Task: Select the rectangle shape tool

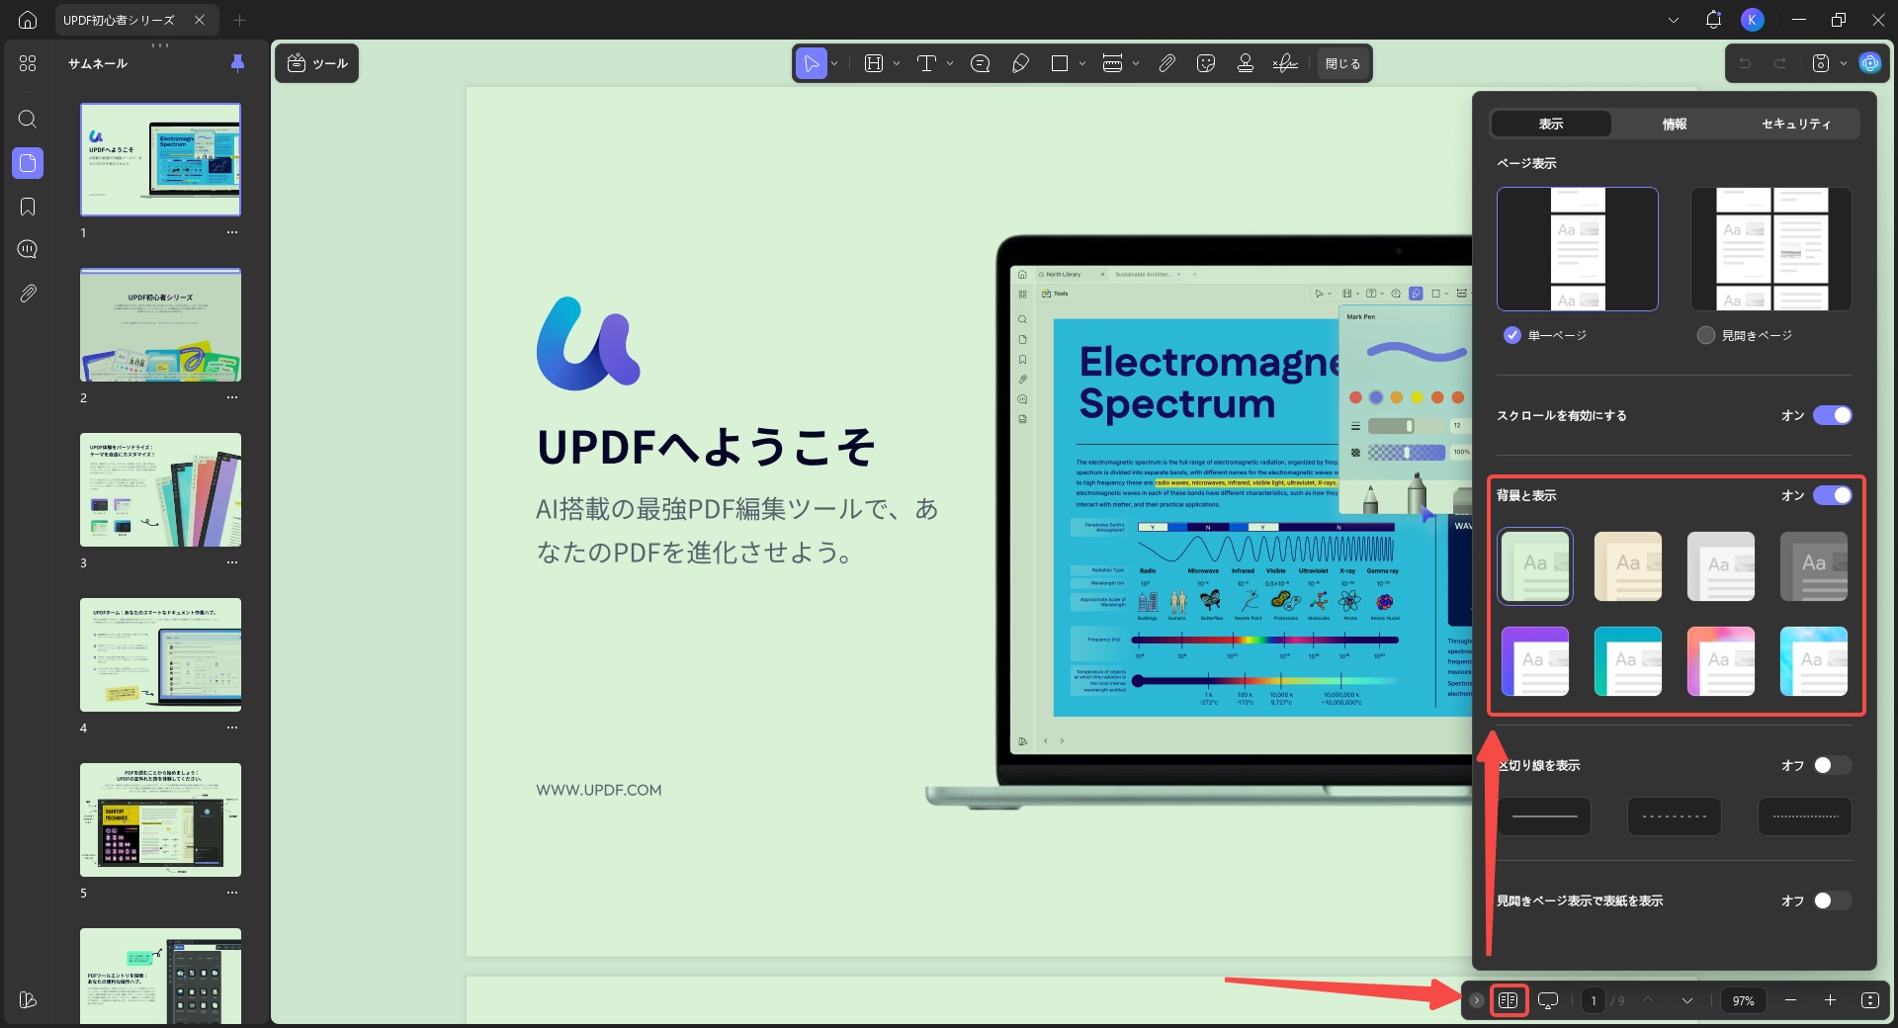Action: (x=1060, y=63)
